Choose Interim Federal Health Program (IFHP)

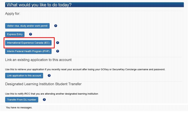coord(28,51)
